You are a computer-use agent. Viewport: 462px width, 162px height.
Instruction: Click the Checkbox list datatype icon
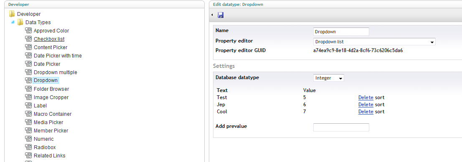coord(28,39)
